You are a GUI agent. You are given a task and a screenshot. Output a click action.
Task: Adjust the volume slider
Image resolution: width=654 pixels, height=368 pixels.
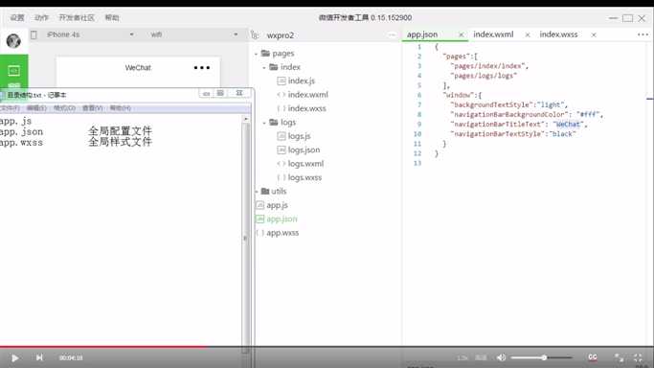(541, 357)
